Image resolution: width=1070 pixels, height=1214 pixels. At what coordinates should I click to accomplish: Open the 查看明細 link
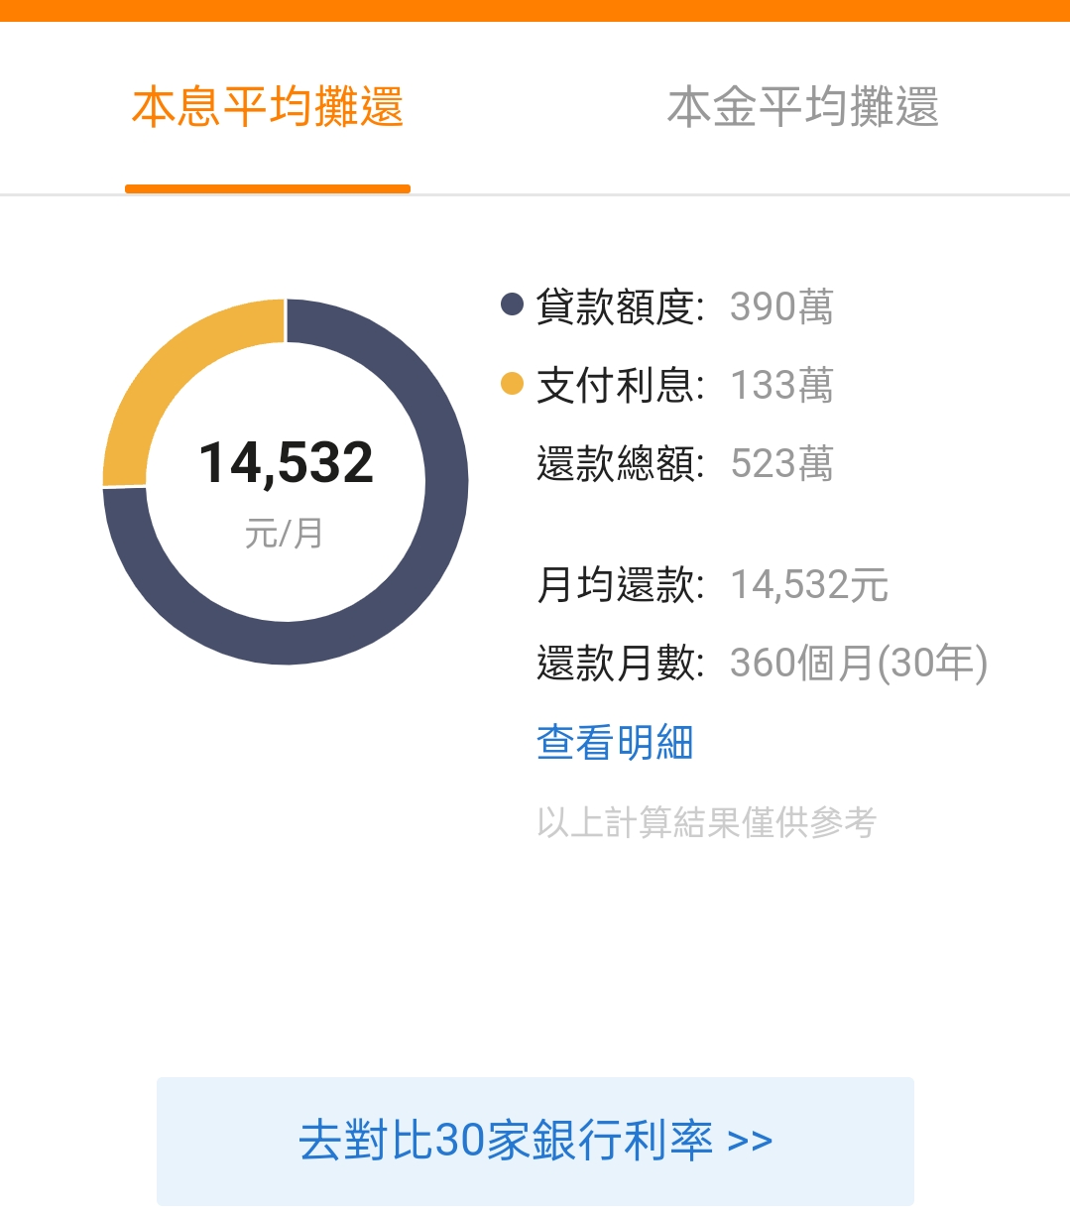point(614,743)
